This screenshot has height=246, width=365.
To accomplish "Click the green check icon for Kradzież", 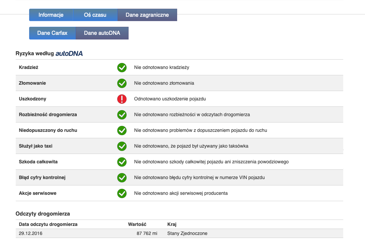I will pyautogui.click(x=122, y=68).
